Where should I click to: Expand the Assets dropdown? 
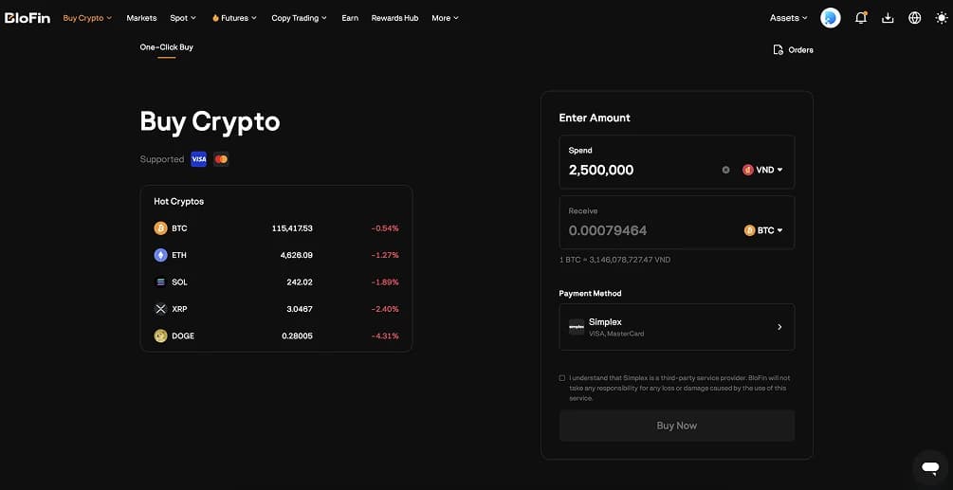tap(788, 18)
